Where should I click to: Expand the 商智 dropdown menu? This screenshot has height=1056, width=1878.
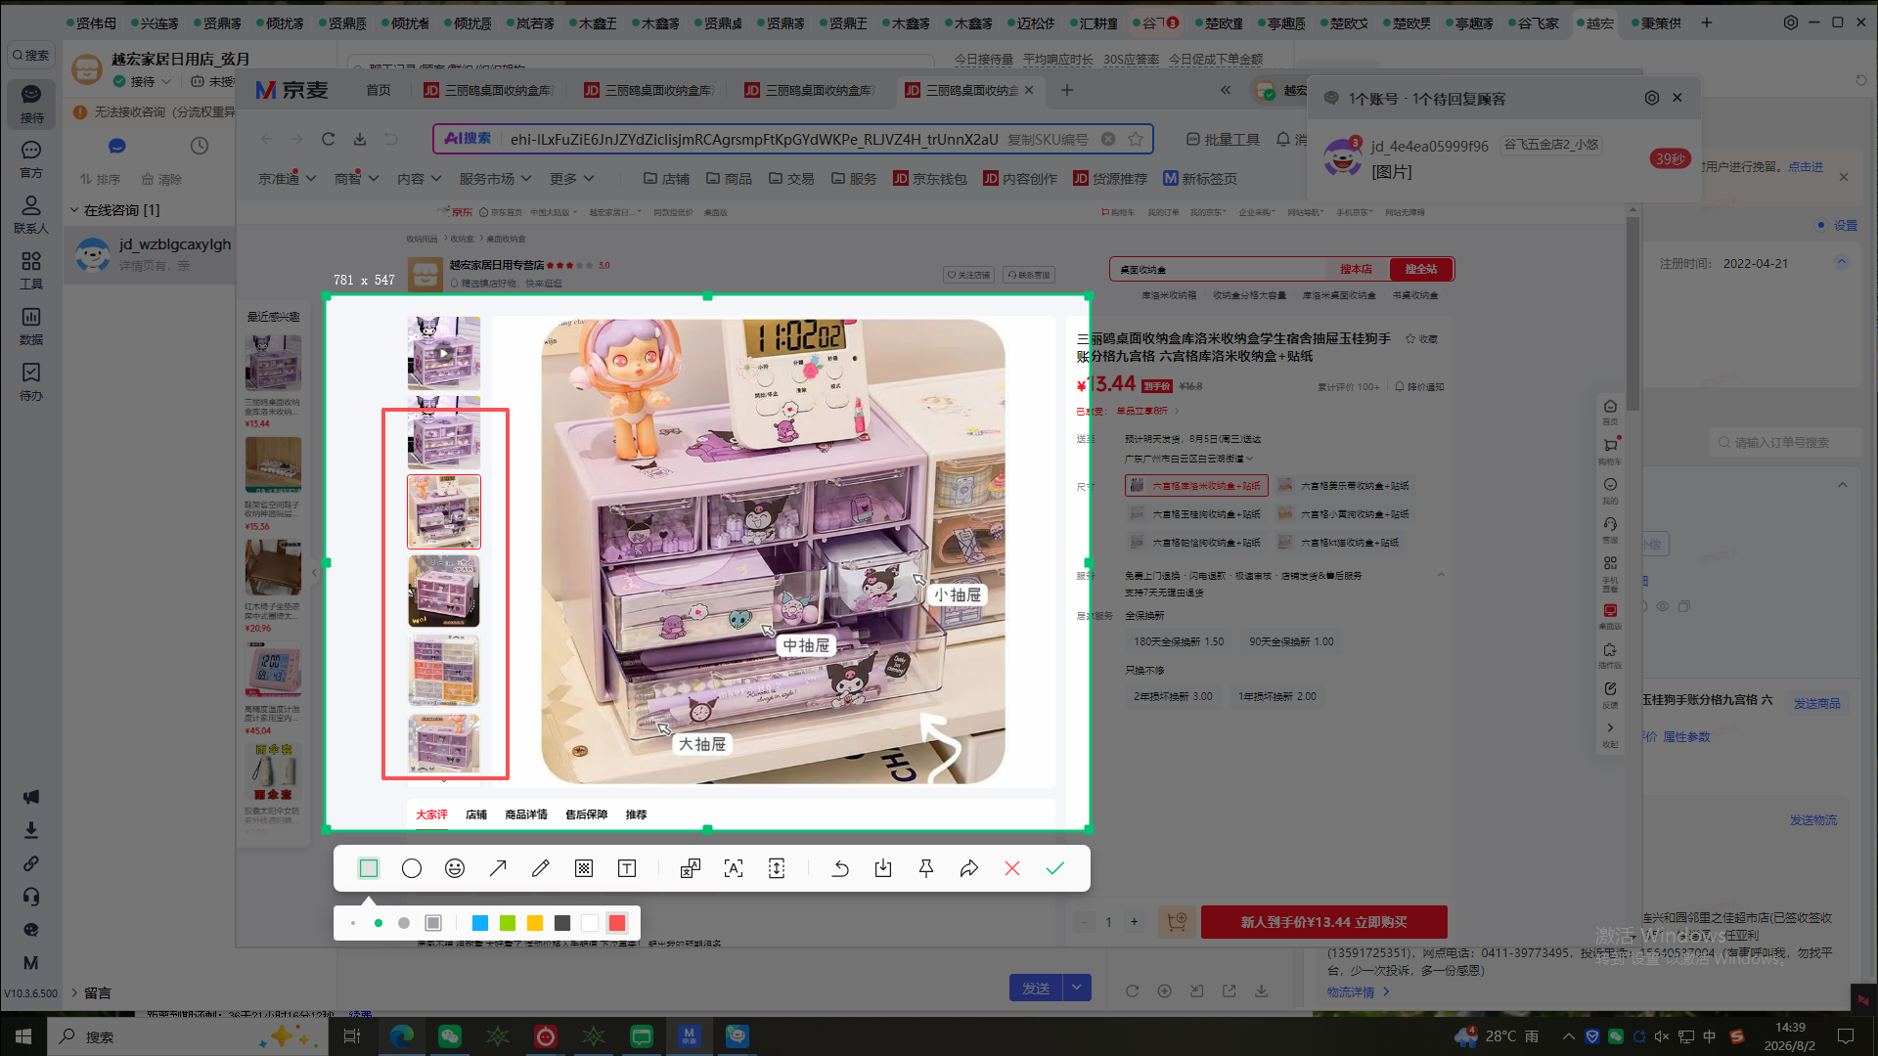(356, 179)
